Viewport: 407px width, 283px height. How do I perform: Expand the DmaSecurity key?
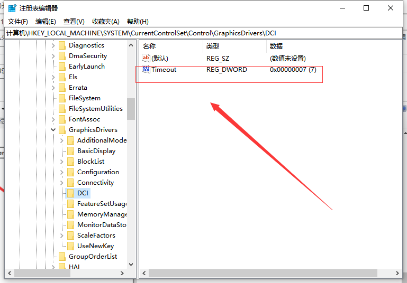(53, 56)
